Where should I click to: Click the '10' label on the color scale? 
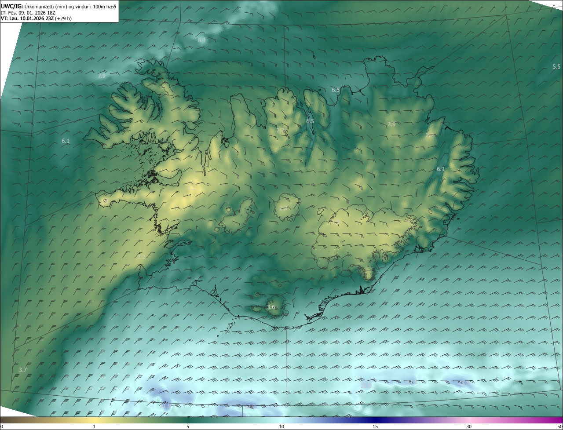[281, 427]
